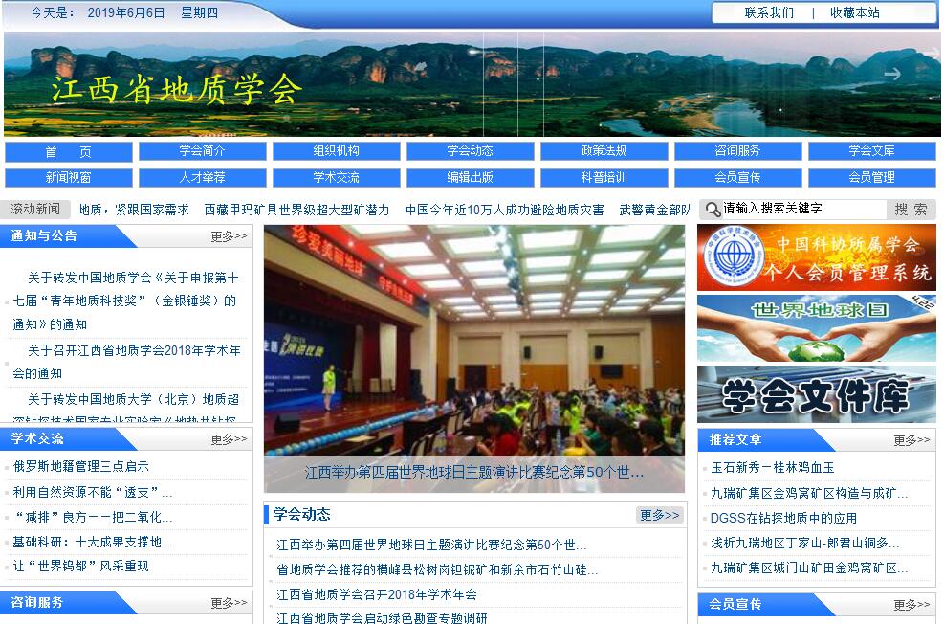Open article 俄罗斯地籍管理三点启示
Image resolution: width=944 pixels, height=624 pixels.
point(80,466)
